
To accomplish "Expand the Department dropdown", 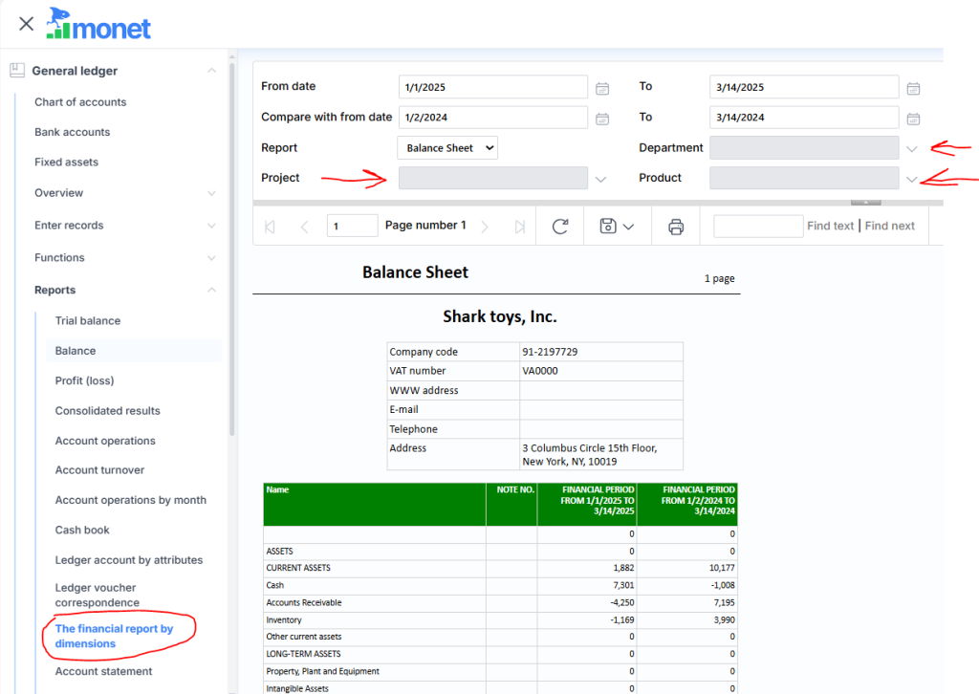I will [x=912, y=148].
